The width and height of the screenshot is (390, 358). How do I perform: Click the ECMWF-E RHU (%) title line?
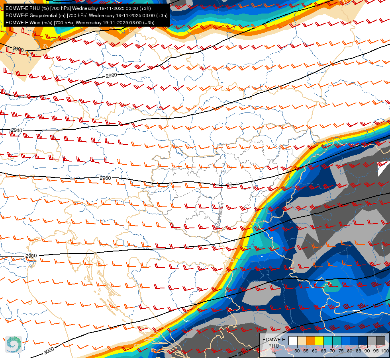click(x=78, y=8)
